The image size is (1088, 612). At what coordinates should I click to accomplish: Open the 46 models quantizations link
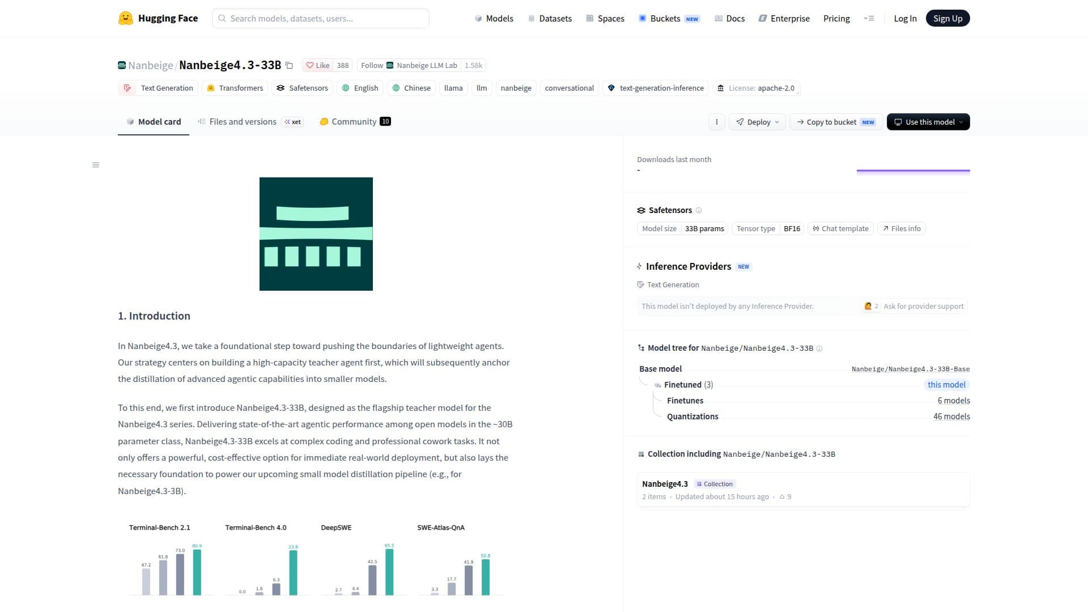click(951, 416)
